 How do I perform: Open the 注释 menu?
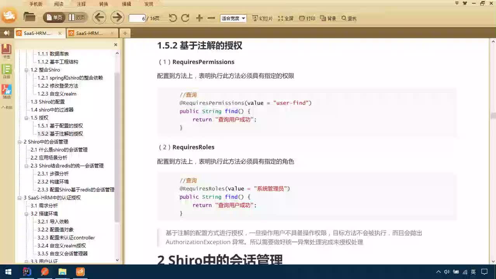click(81, 4)
